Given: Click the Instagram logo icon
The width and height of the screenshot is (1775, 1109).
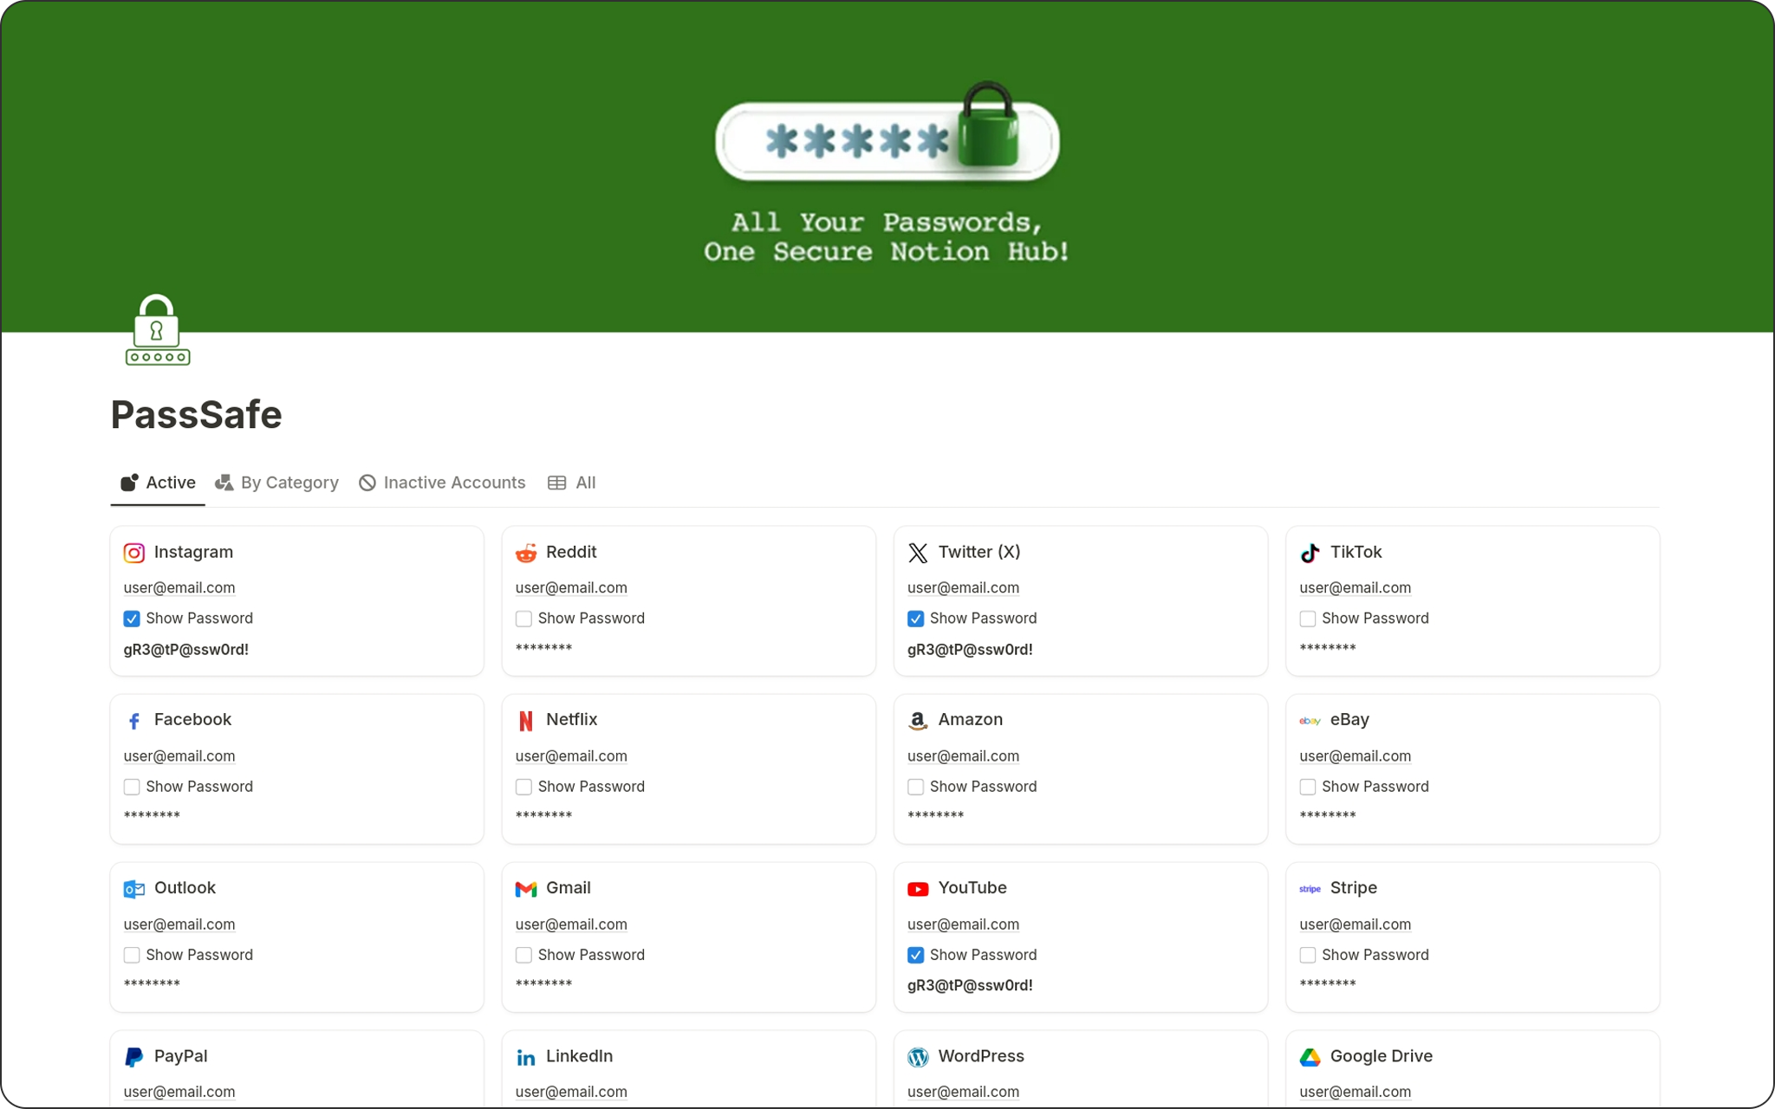Looking at the screenshot, I should [133, 553].
